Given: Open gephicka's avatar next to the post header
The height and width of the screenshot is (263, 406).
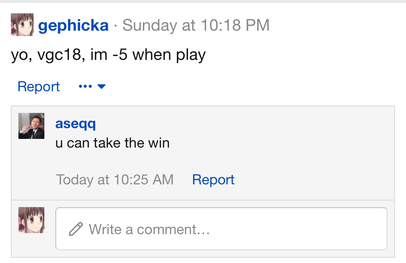Looking at the screenshot, I should (22, 25).
